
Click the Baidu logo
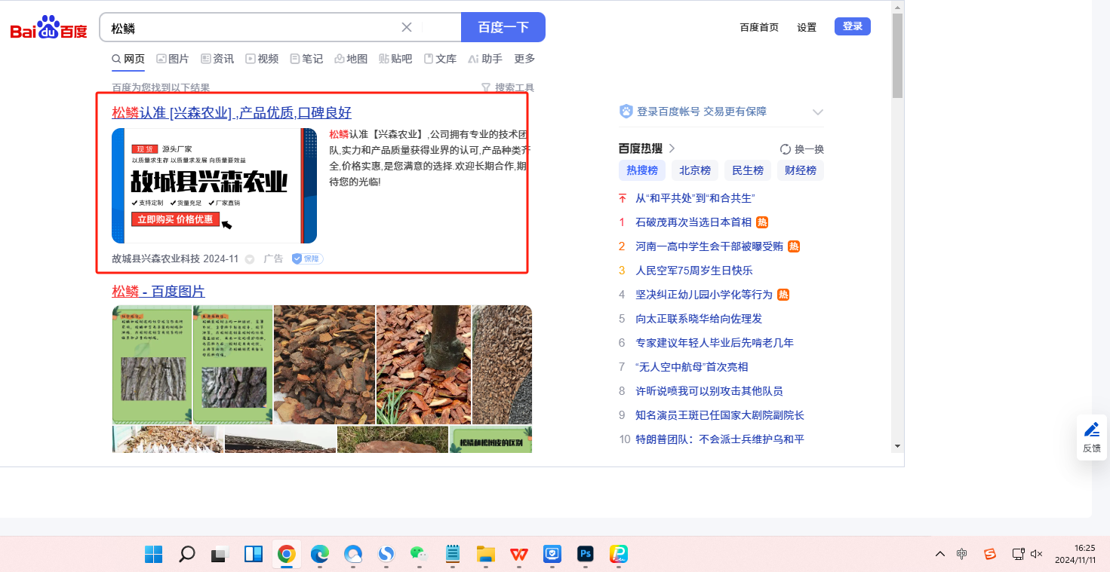tap(48, 28)
